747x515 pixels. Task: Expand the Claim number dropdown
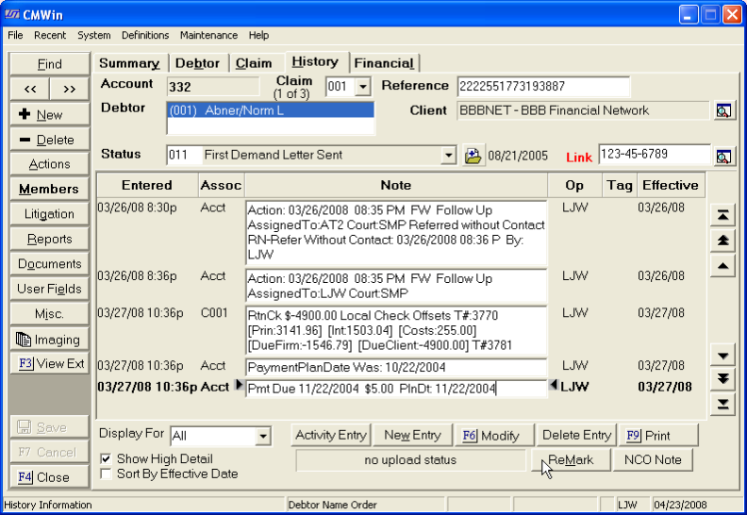pyautogui.click(x=363, y=87)
